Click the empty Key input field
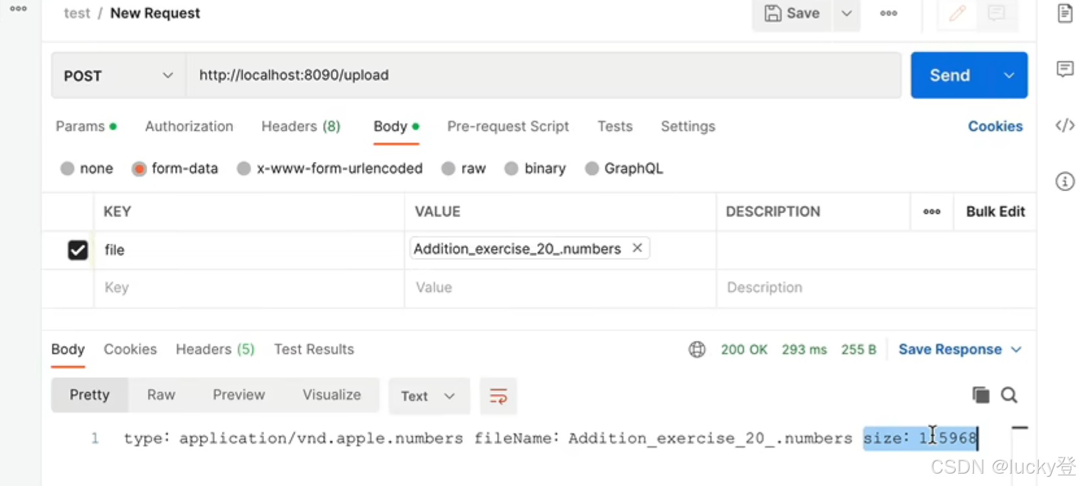The width and height of the screenshot is (1079, 486). 249,288
